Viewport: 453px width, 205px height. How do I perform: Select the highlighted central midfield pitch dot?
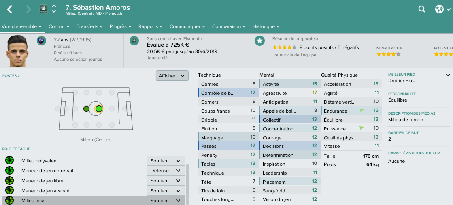tap(99, 109)
